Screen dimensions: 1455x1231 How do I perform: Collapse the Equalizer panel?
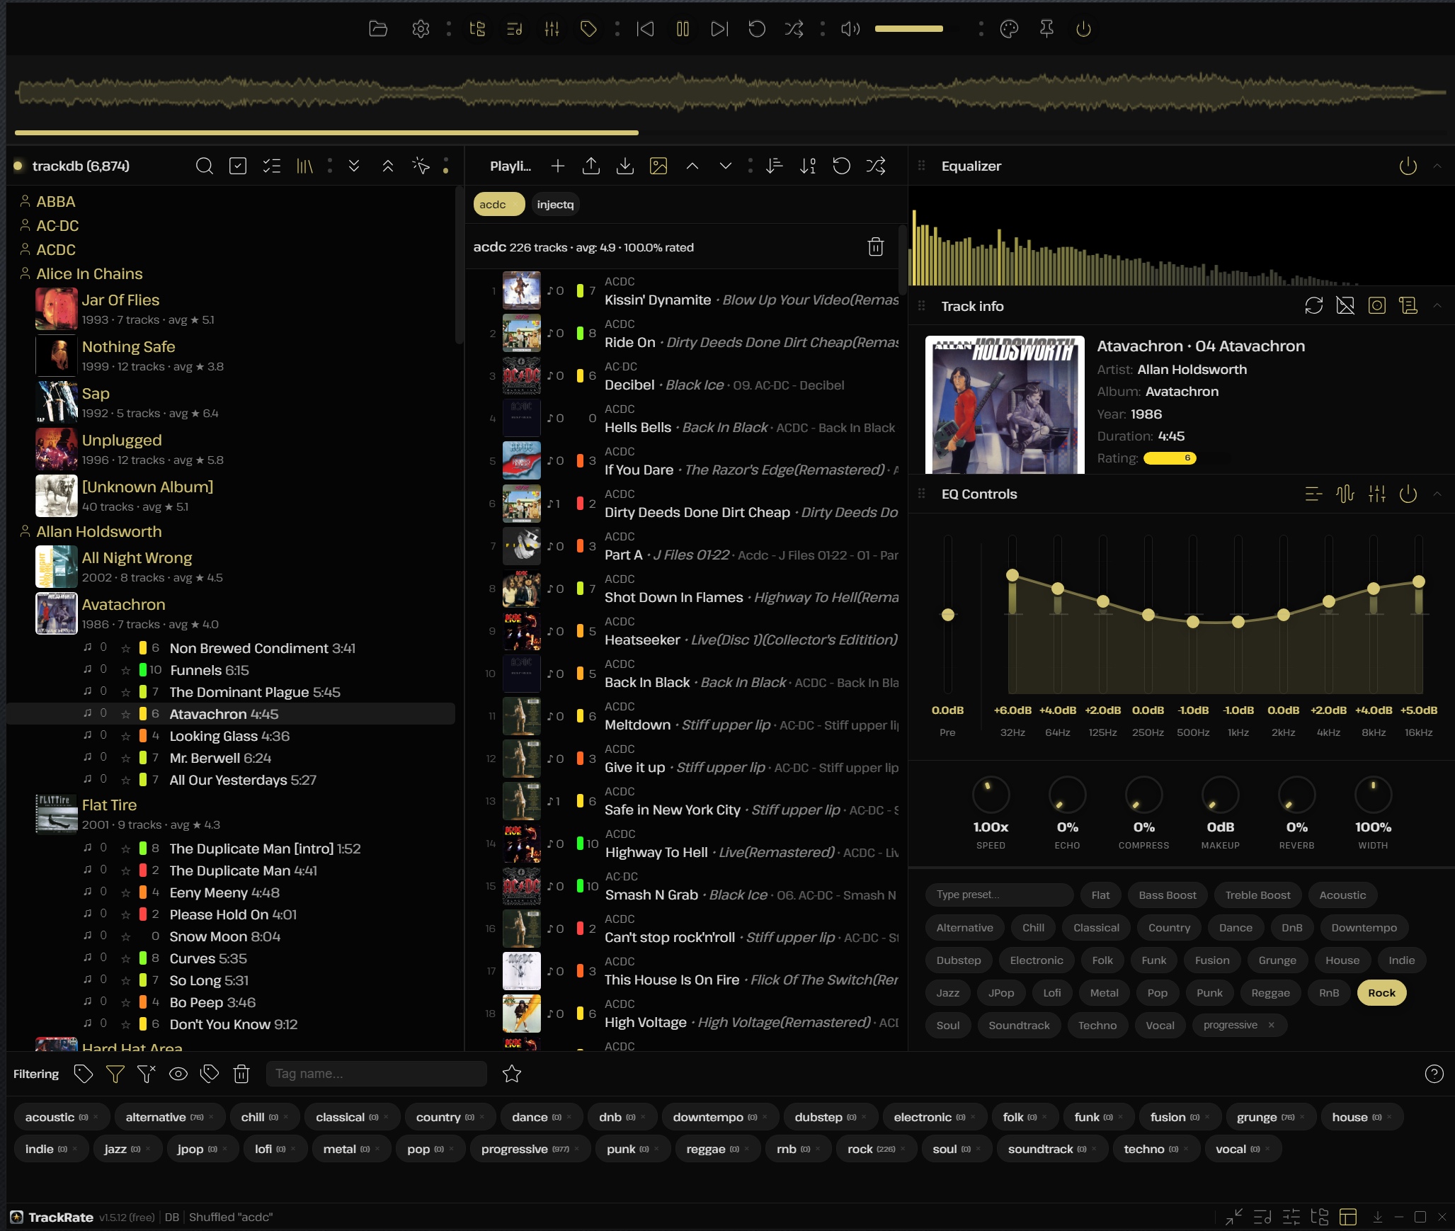[x=1437, y=166]
